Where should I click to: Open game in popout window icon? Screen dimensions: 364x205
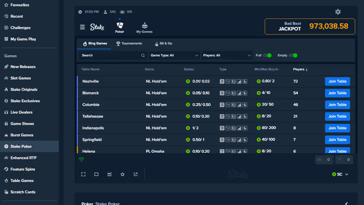(x=136, y=174)
